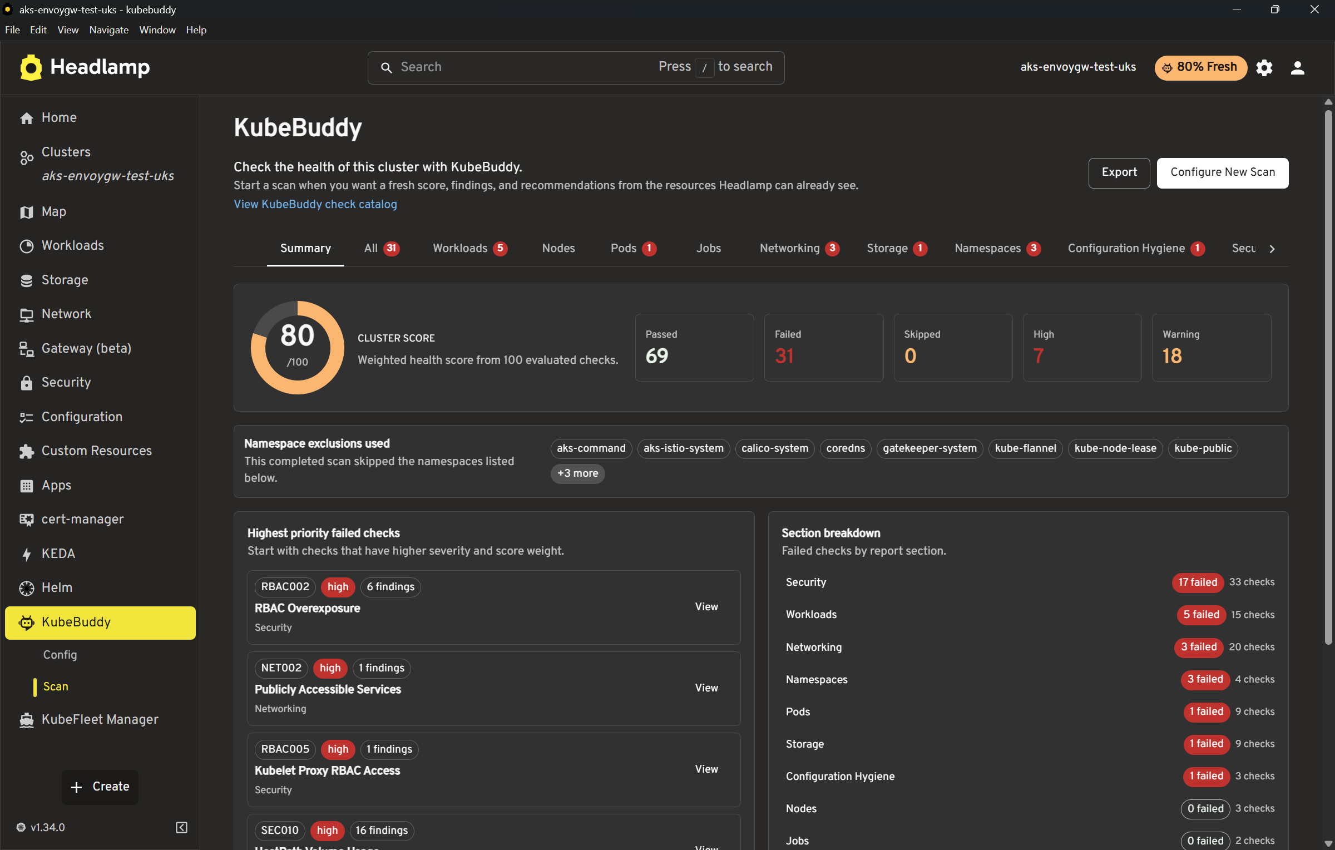Open View KubeBuddy check catalog link
1335x850 pixels.
(x=315, y=204)
